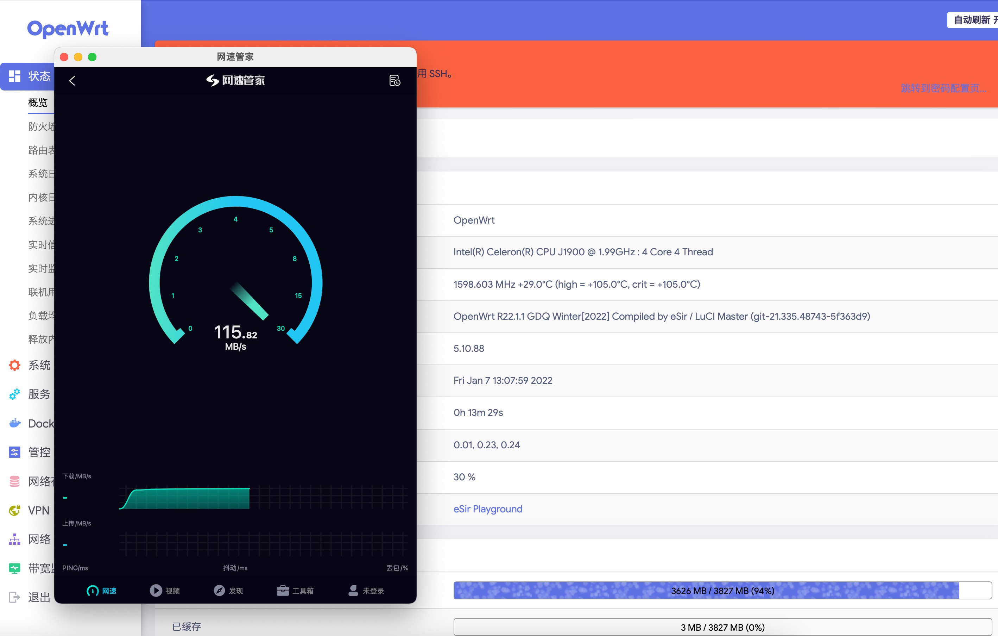Expand the VPN sidebar menu
998x636 pixels.
39,510
